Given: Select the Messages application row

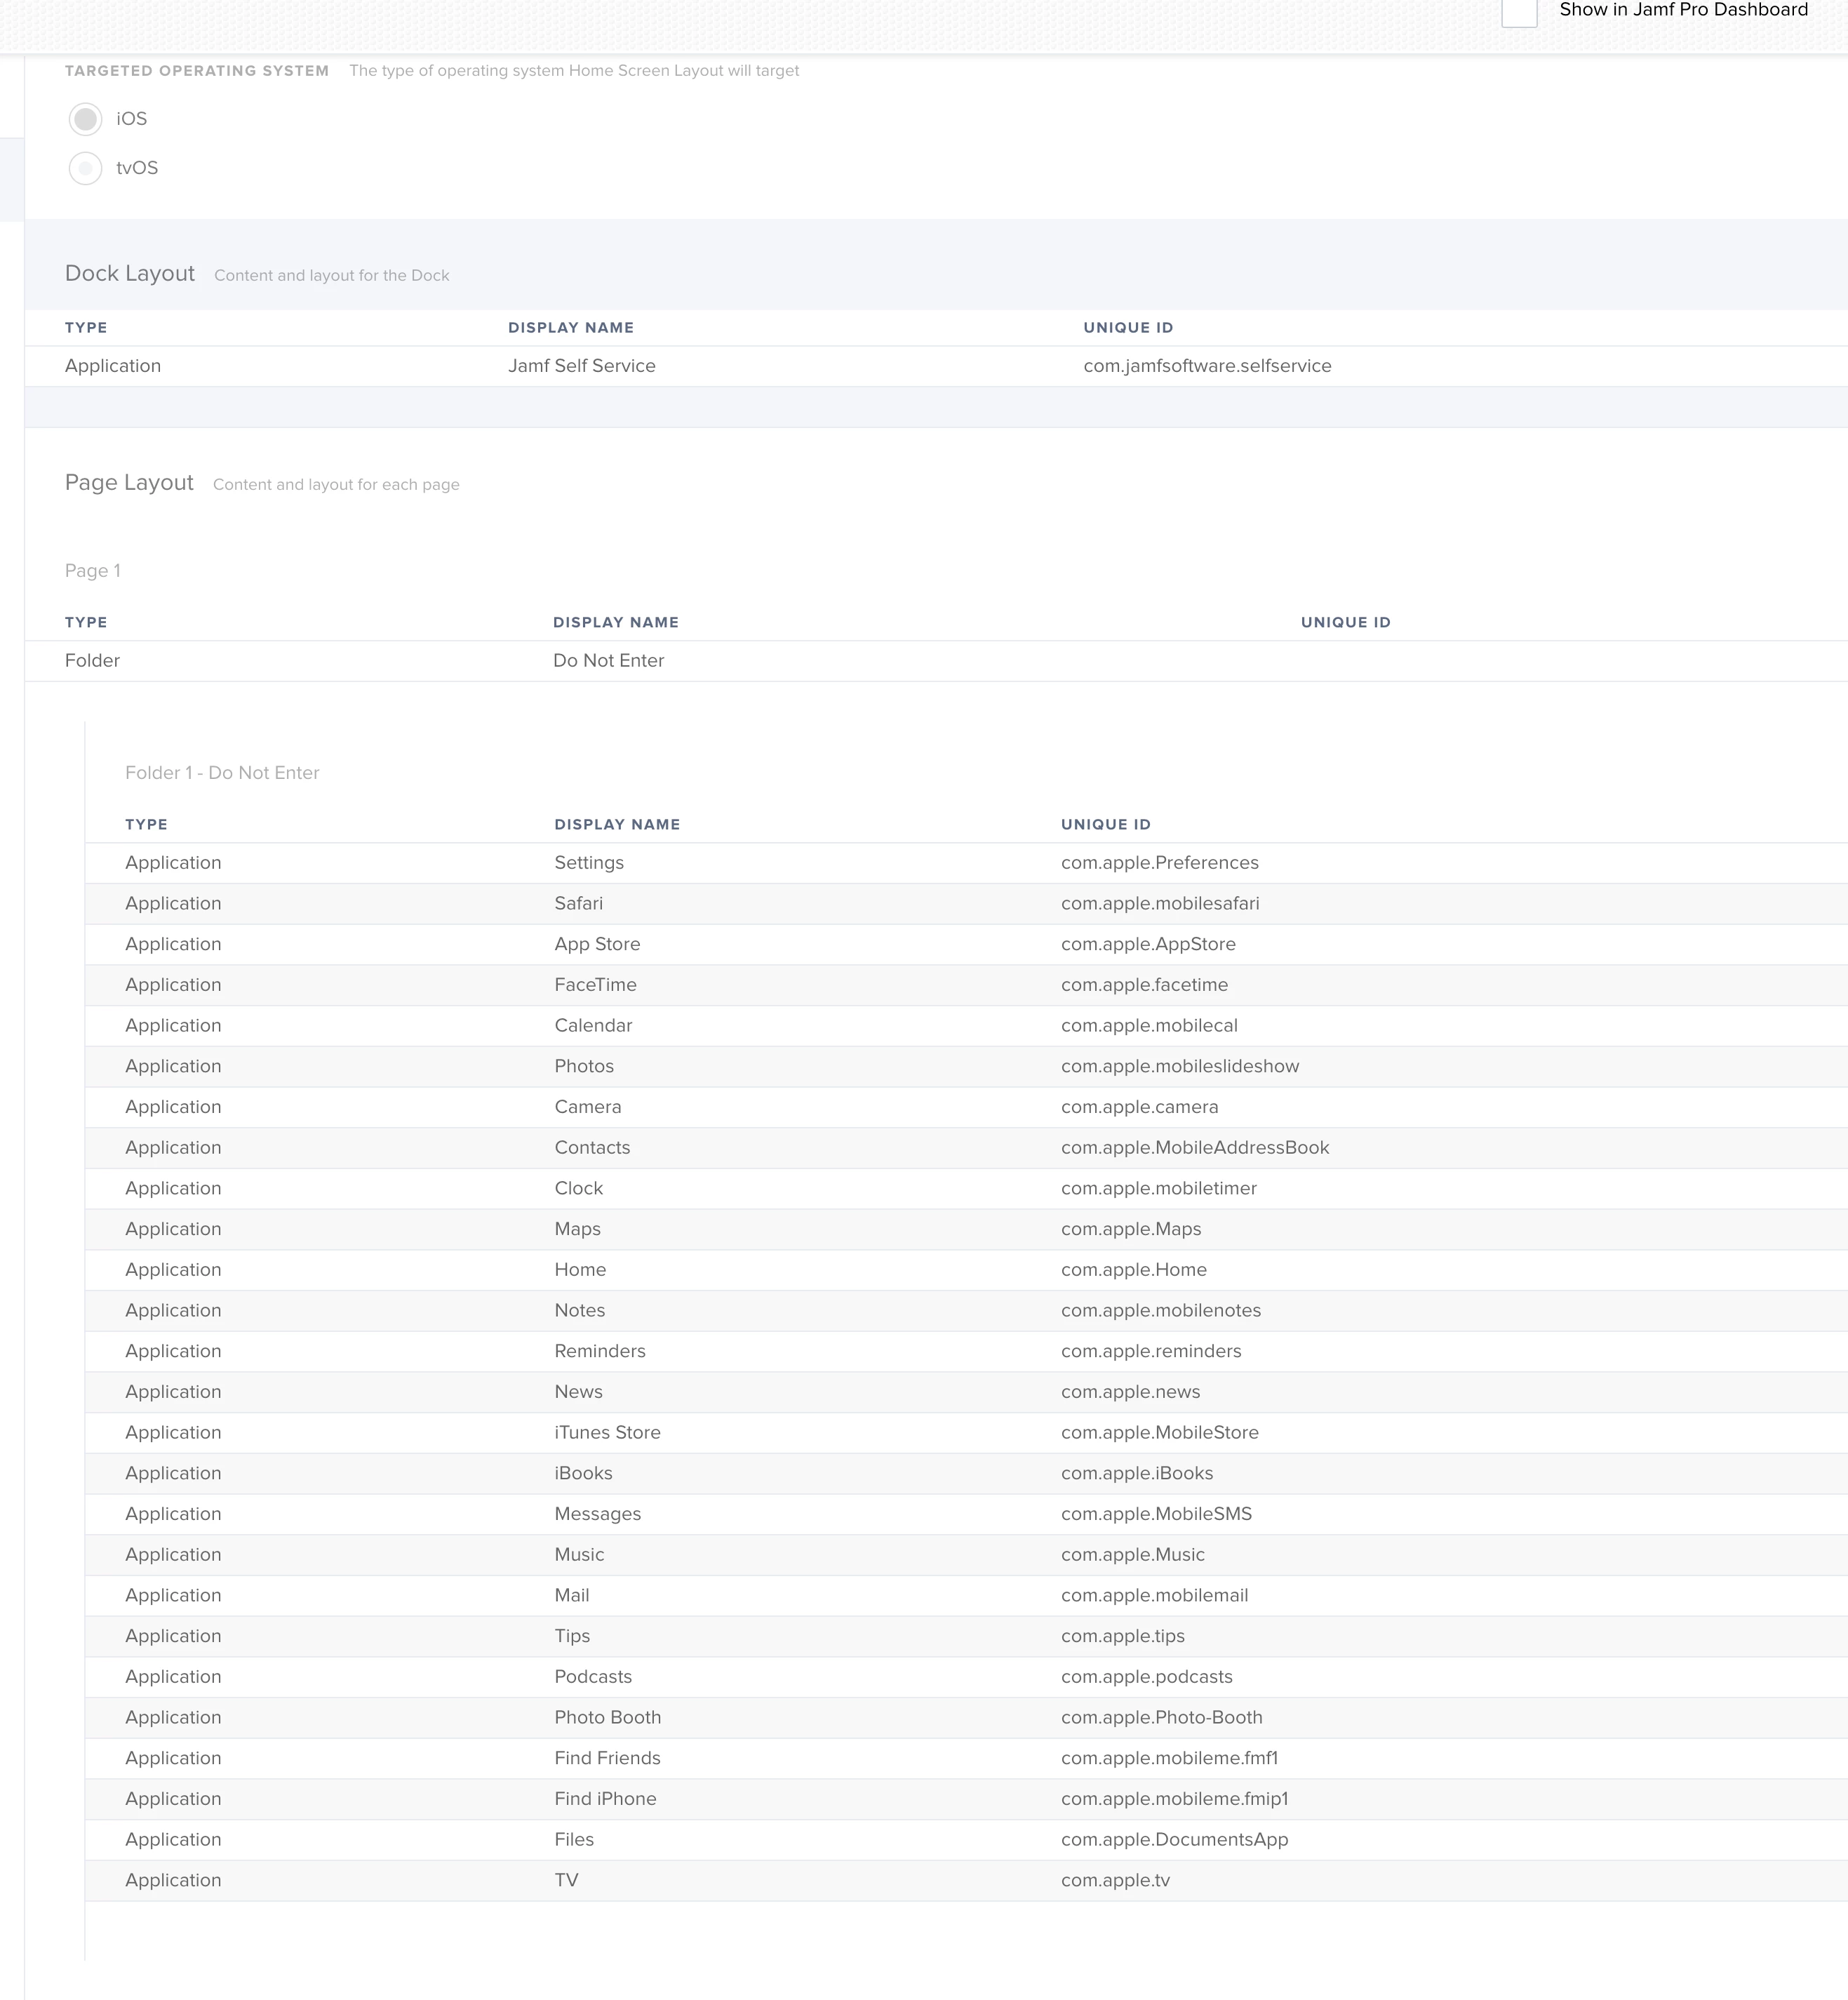Looking at the screenshot, I should coord(966,1514).
